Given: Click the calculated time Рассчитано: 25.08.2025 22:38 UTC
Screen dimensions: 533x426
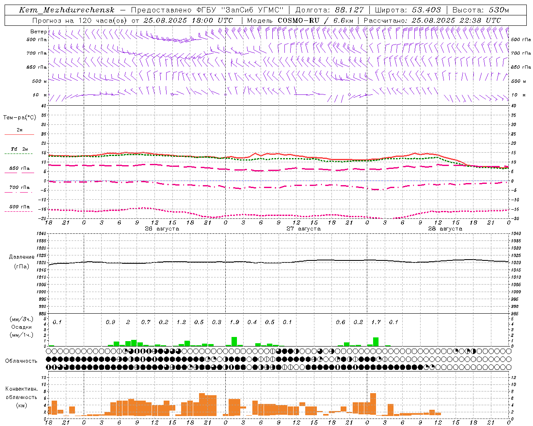Looking at the screenshot, I should pyautogui.click(x=432, y=20).
